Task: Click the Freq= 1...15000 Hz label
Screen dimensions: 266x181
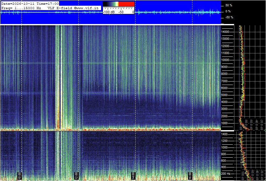Action: pyautogui.click(x=21, y=8)
